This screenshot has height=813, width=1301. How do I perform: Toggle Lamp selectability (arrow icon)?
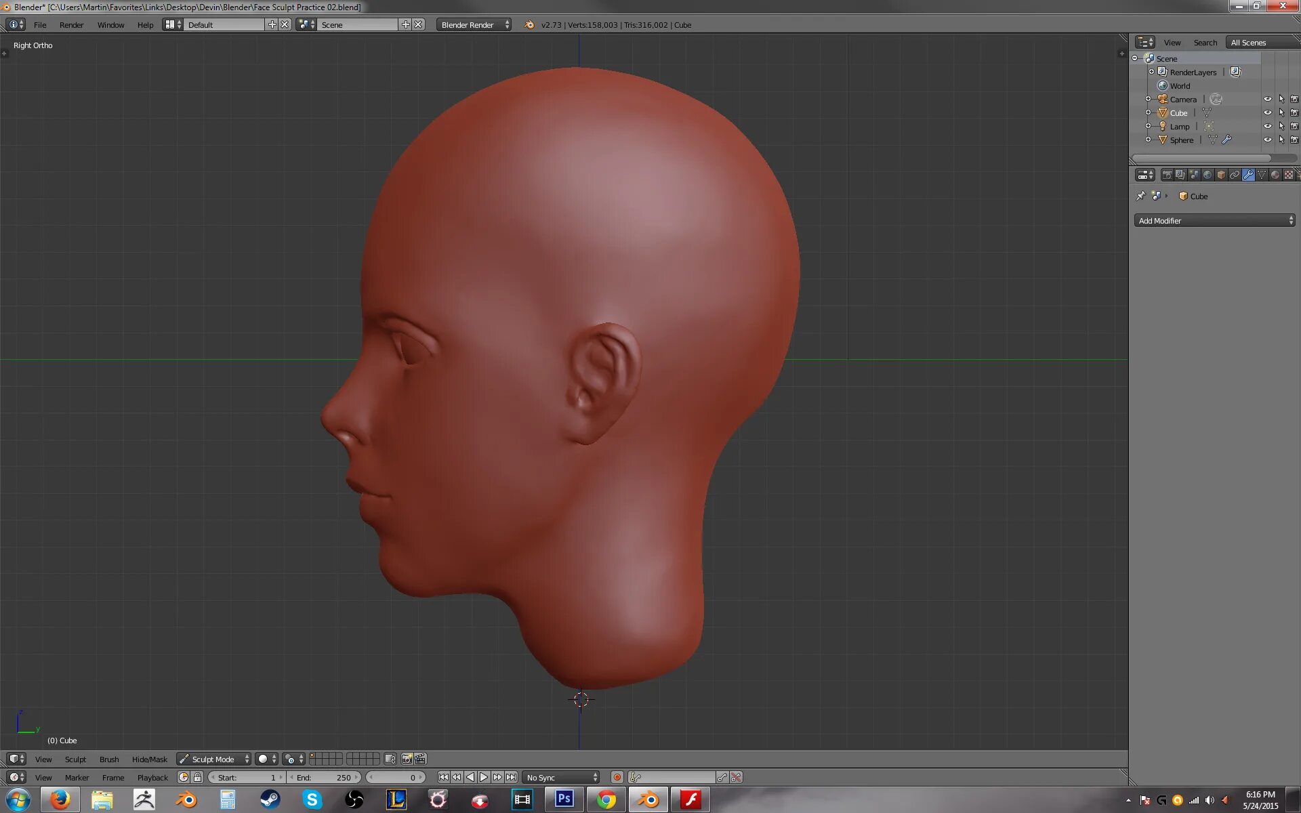pos(1281,127)
